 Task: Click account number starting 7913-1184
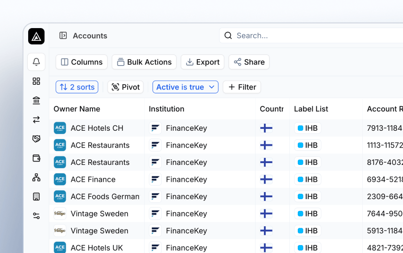(385, 128)
